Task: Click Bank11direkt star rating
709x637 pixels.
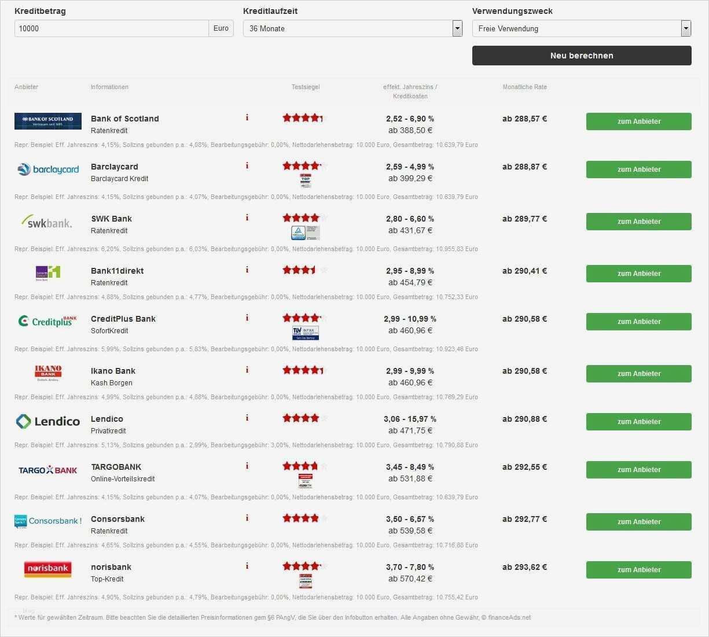Action: pyautogui.click(x=305, y=270)
